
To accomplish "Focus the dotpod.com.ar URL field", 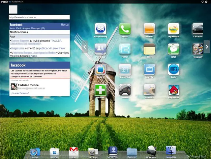I will 39,17.
